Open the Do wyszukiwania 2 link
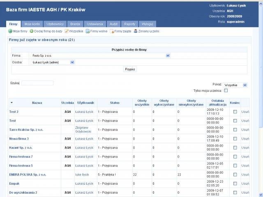Viewport: 263px width, 197px height. (23, 192)
